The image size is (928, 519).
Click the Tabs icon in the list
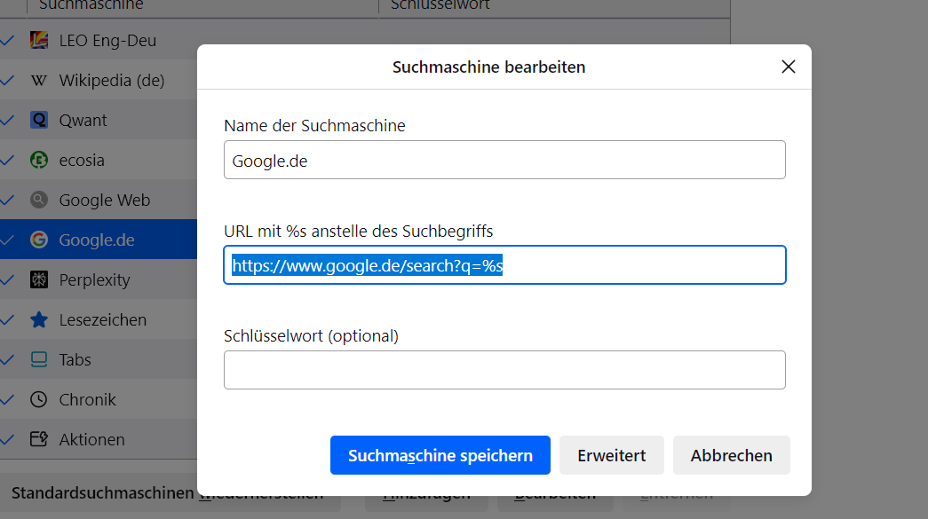39,359
